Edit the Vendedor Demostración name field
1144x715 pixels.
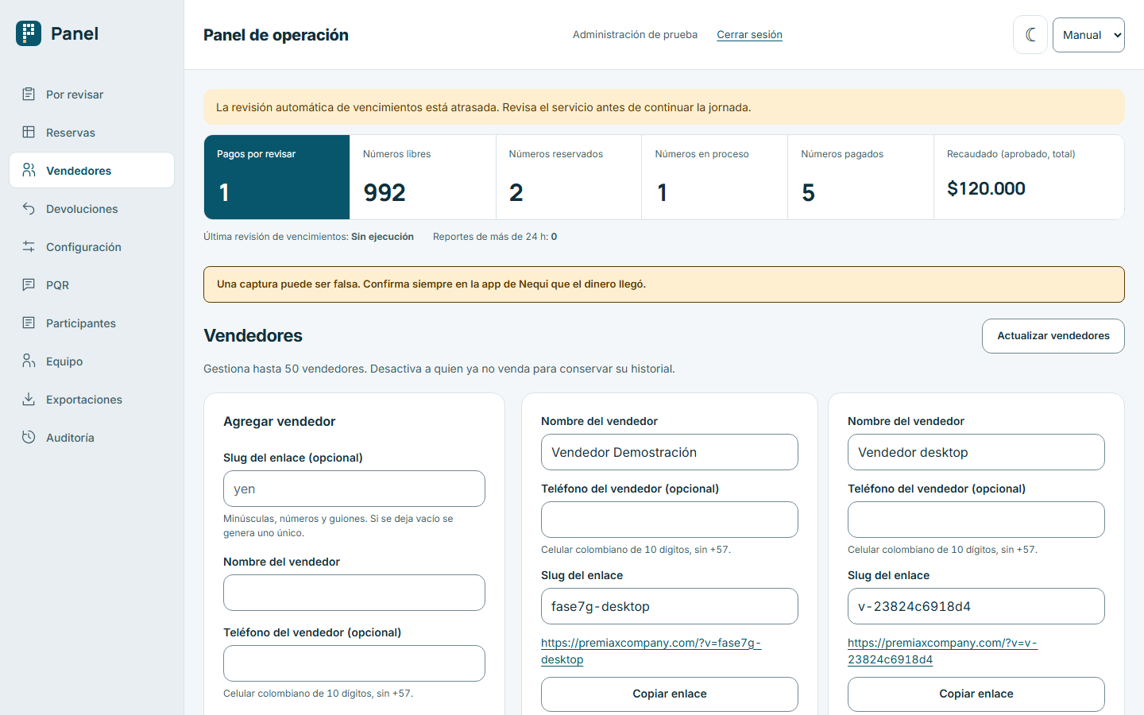(670, 452)
